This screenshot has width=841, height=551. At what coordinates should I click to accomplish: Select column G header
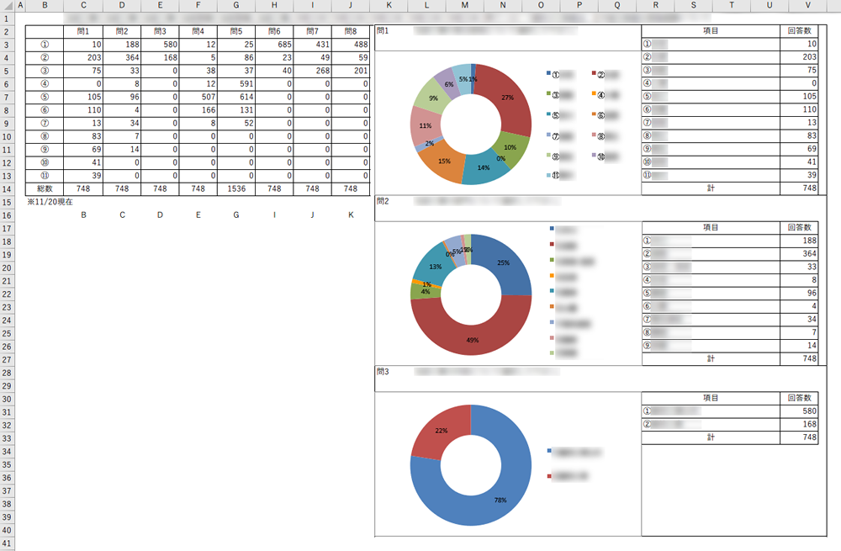235,6
